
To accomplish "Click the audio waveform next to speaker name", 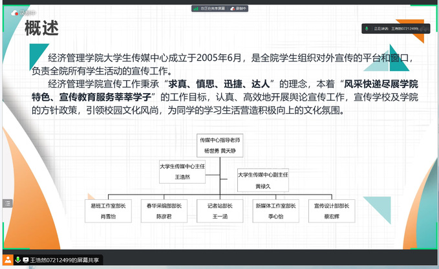I will click(x=425, y=28).
